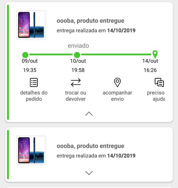Tap 'acompanhar envio' label
Image resolution: width=178 pixels, height=188 pixels.
(x=117, y=96)
